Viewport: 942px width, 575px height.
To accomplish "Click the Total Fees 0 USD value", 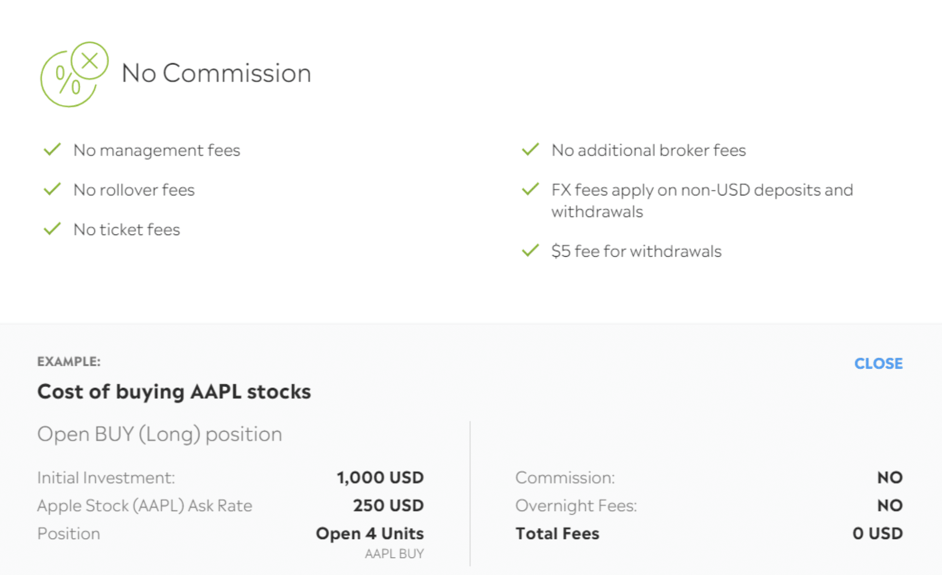I will 877,533.
